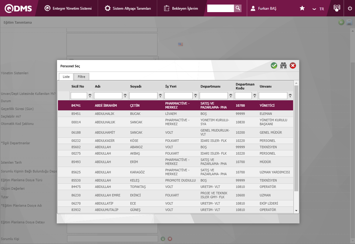This screenshot has height=244, width=355.
Task: Click the Adı column filter input
Action: click(x=108, y=96)
